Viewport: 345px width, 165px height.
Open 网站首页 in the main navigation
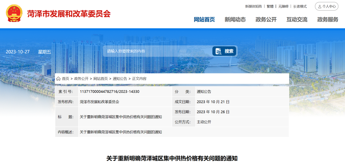pos(204,19)
